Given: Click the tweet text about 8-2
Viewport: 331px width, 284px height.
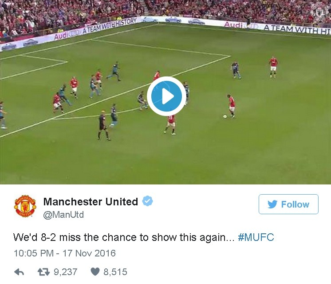Looking at the screenshot, I should [x=124, y=237].
